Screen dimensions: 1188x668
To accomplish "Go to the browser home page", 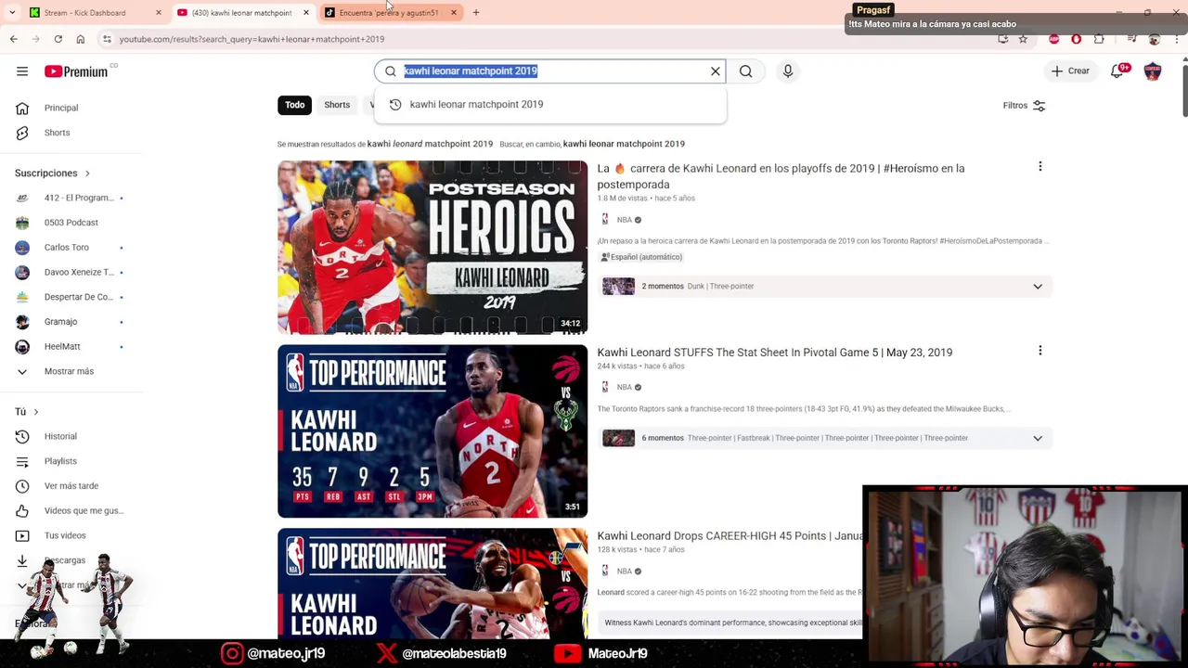I will pos(81,39).
